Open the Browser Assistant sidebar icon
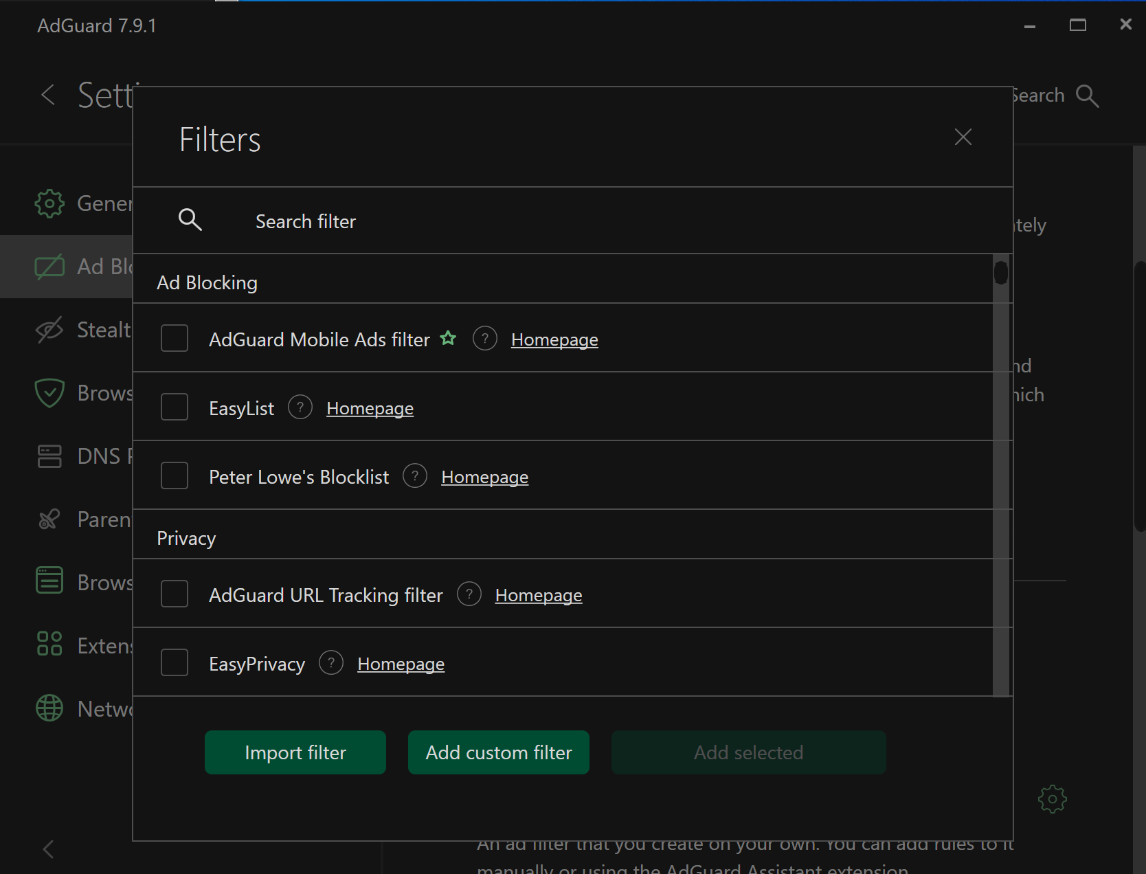Viewport: 1146px width, 874px height. (x=49, y=580)
